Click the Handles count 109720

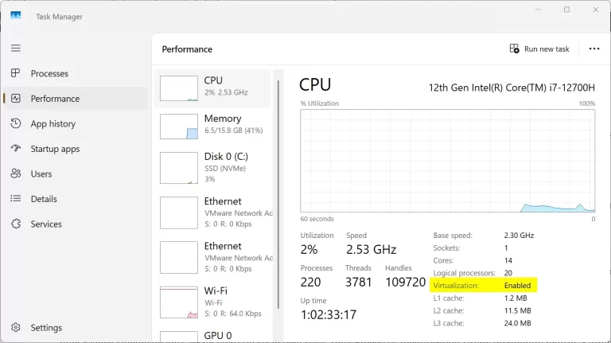405,282
